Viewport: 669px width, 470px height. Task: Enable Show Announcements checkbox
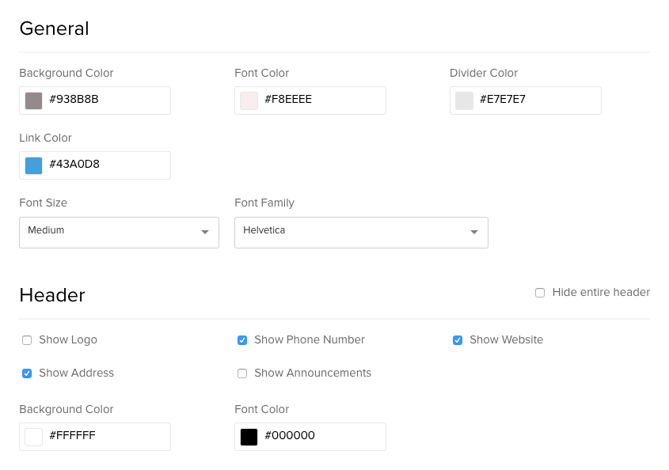242,373
